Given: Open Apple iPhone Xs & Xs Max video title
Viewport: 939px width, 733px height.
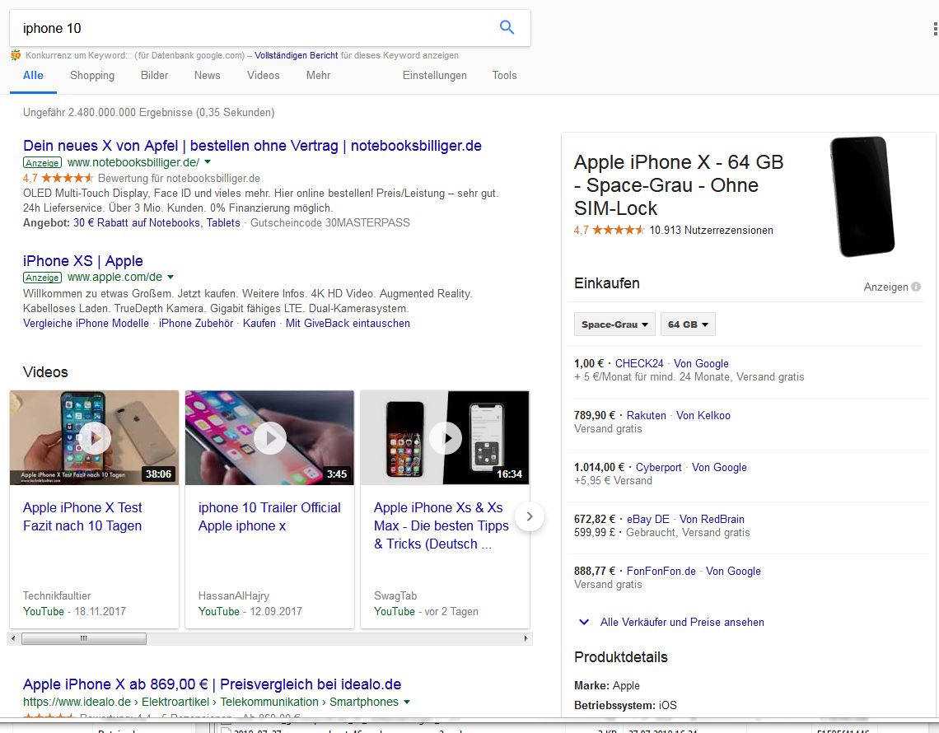Looking at the screenshot, I should (441, 525).
